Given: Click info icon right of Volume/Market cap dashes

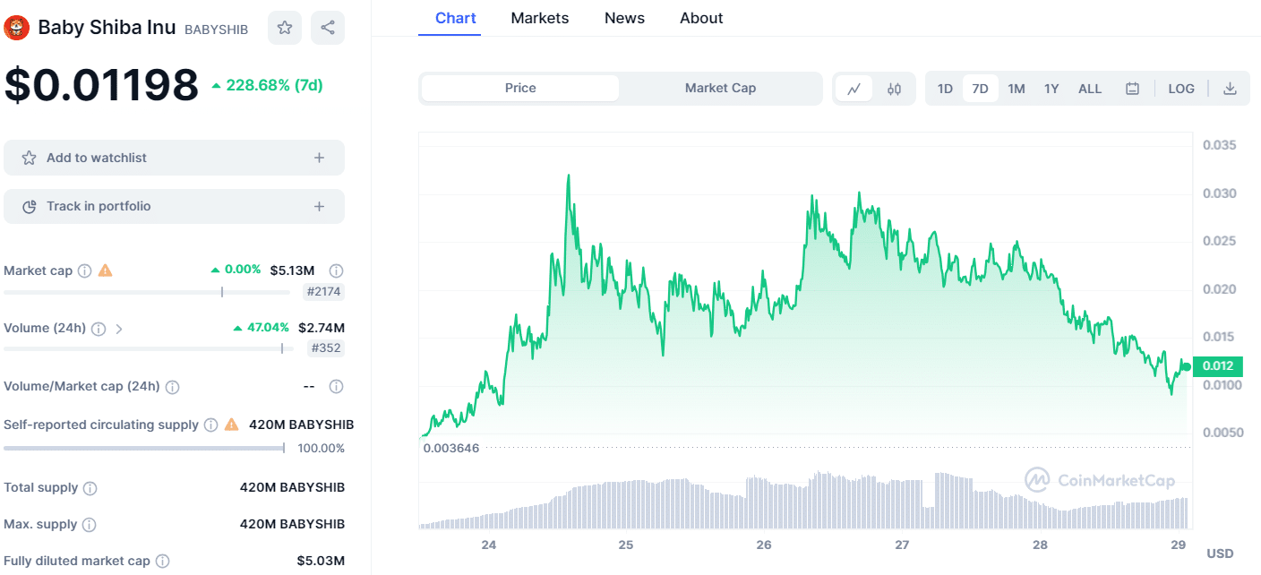Looking at the screenshot, I should click(x=337, y=387).
